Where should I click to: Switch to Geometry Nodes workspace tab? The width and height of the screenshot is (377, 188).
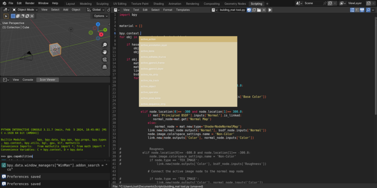(x=235, y=4)
